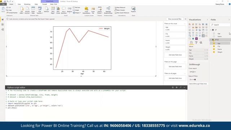Collapse the Fields pane chevron
Image resolution: width=231 pixels, height=130 pixels.
[229, 19]
